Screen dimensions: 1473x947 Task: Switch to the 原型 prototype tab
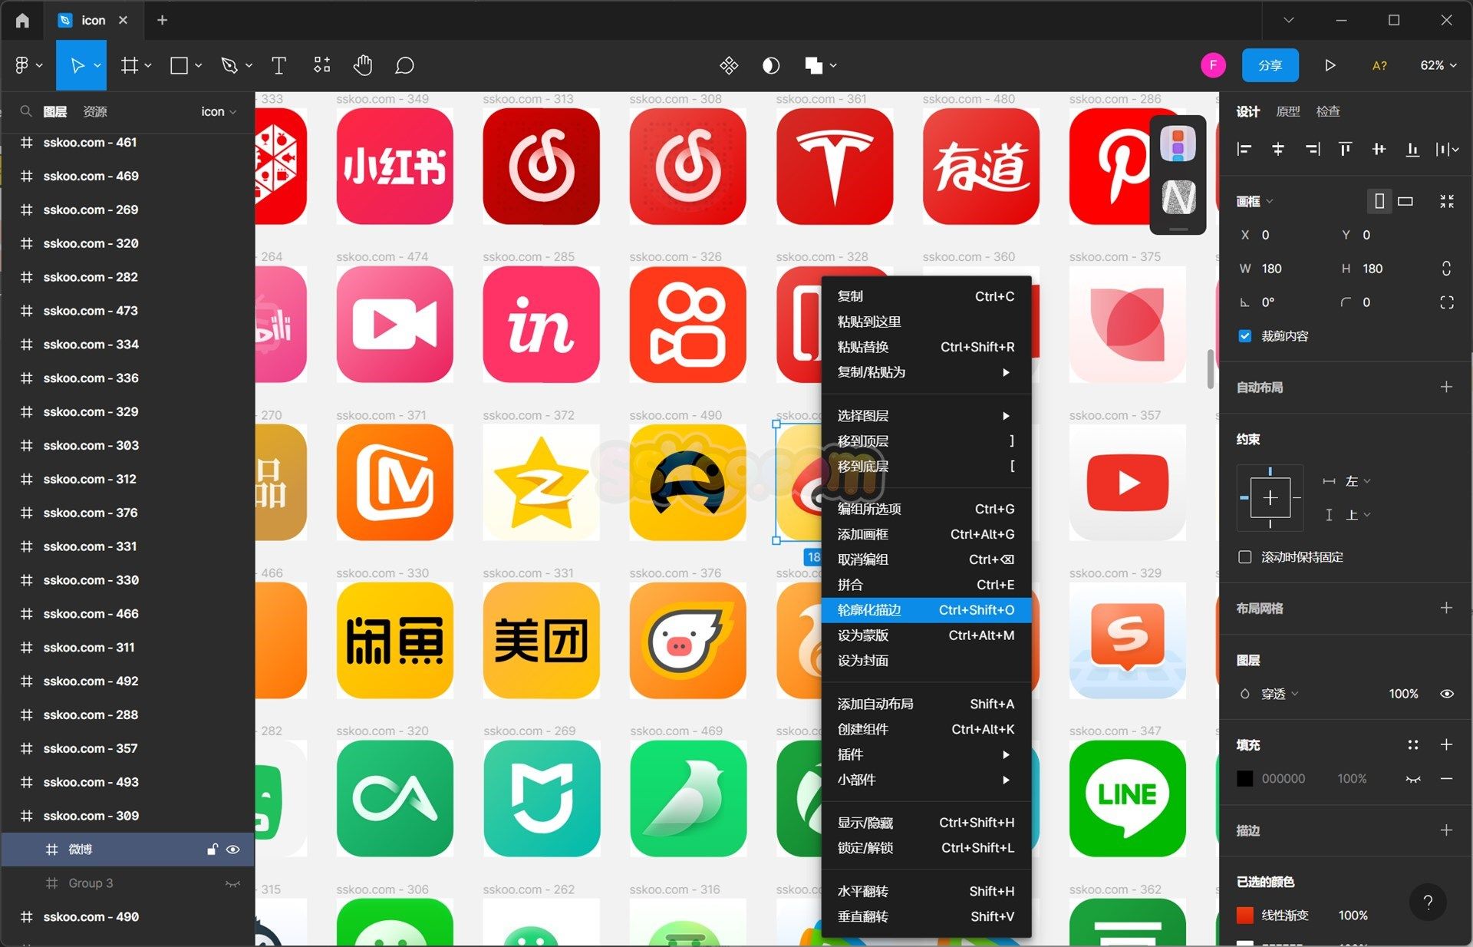[1287, 112]
